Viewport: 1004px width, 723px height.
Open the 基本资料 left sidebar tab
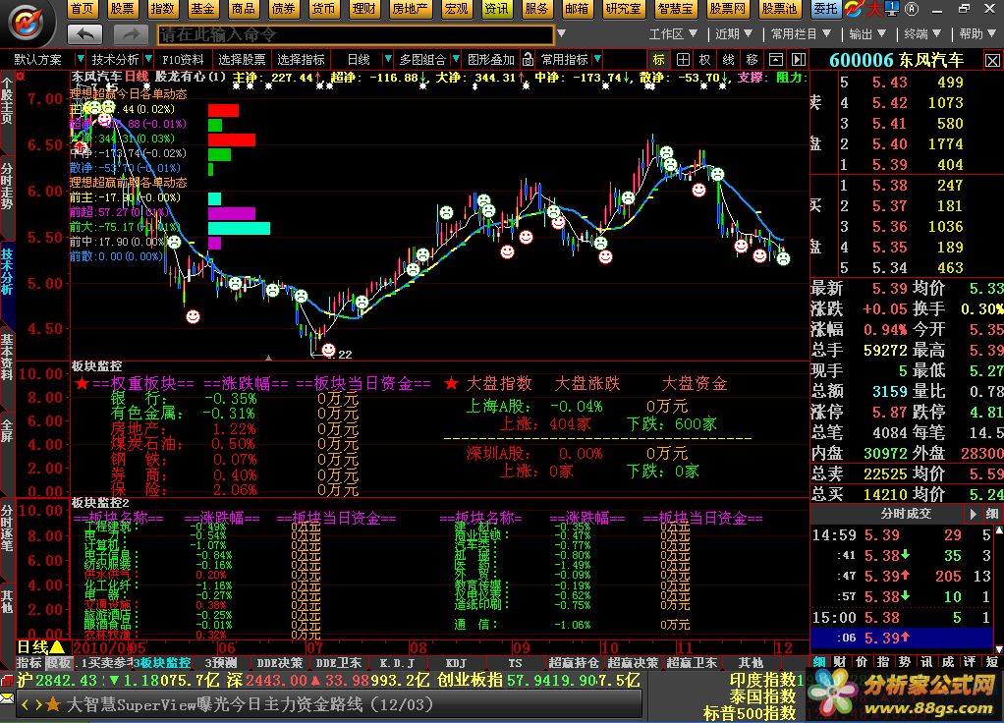[x=7, y=357]
